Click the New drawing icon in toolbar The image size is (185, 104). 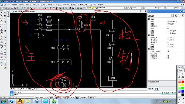pyautogui.click(x=3, y=8)
